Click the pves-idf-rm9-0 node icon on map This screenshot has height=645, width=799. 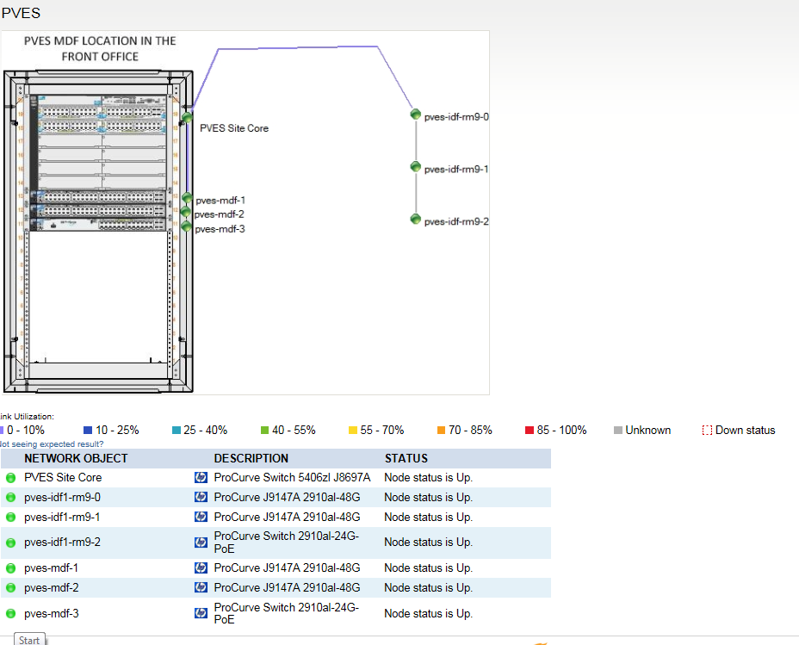[x=416, y=115]
